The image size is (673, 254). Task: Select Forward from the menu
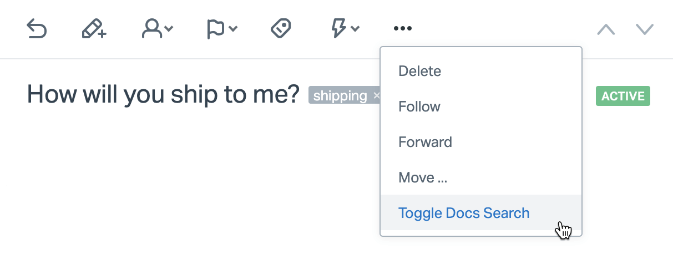pos(426,142)
